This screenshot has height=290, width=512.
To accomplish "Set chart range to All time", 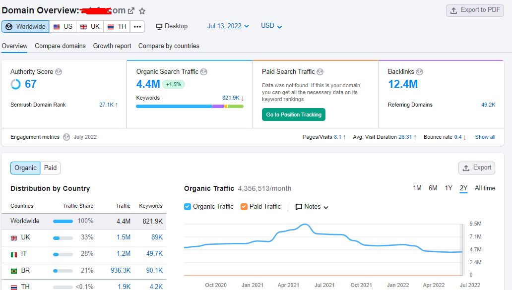I will tap(485, 188).
